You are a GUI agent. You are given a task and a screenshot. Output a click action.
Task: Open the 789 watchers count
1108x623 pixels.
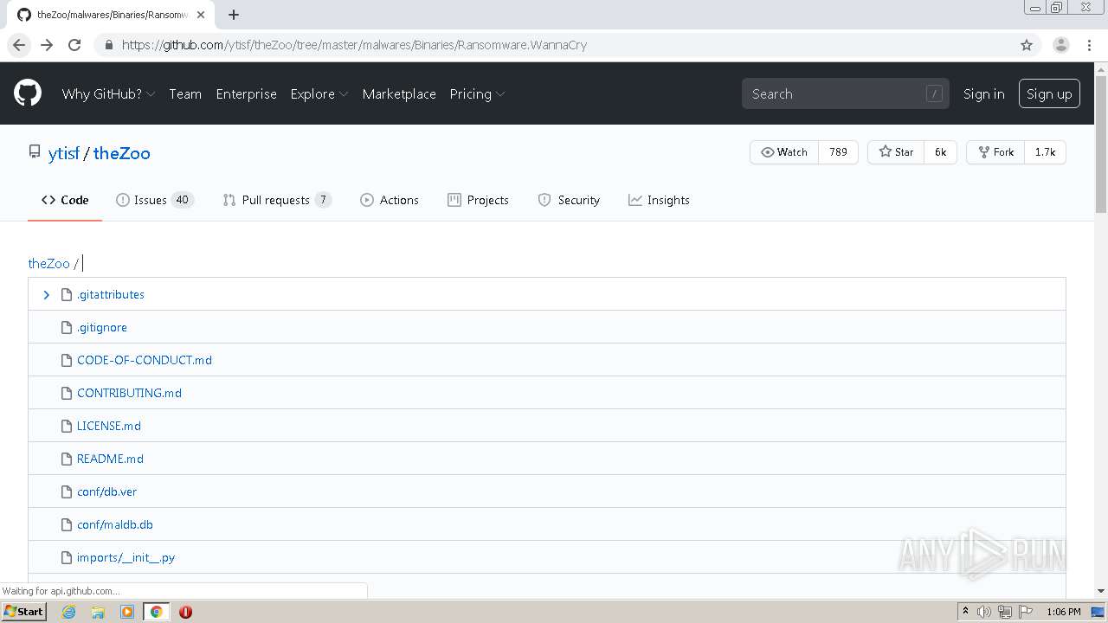tap(838, 151)
